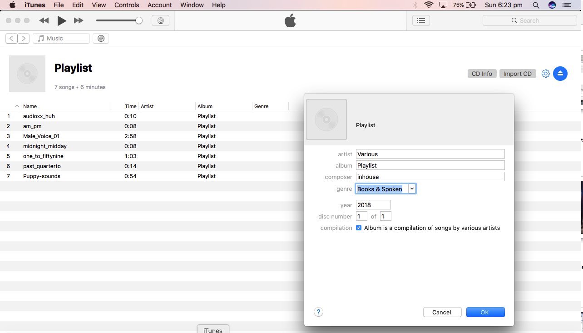
Task: Eject the CD using blue eject icon
Action: [560, 74]
